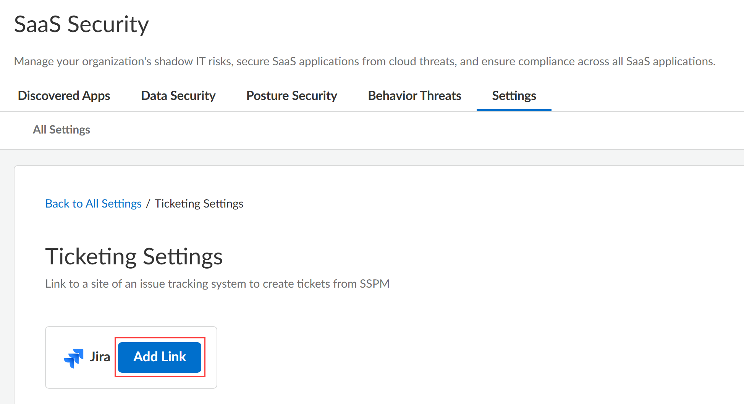Switch to the Data Security tab
744x404 pixels.
tap(178, 96)
